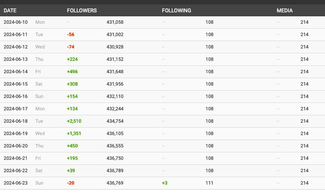Image resolution: width=325 pixels, height=194 pixels.
Task: Select the +134 follower change
Action: coord(72,109)
